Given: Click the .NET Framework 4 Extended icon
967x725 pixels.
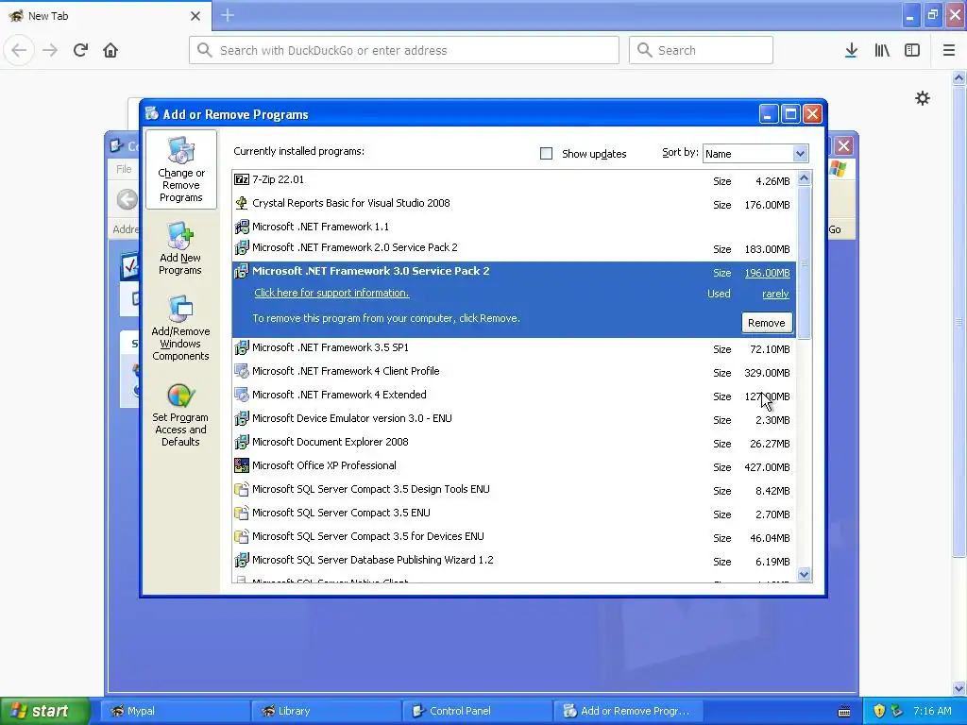Looking at the screenshot, I should 242,395.
